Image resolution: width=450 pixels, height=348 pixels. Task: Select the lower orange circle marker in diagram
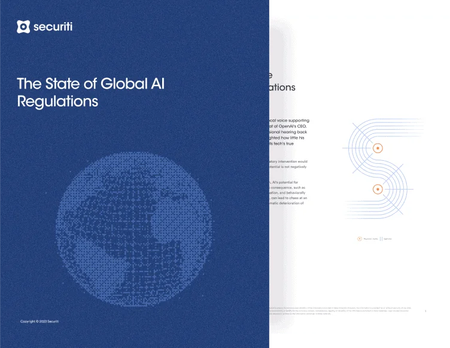(378, 189)
